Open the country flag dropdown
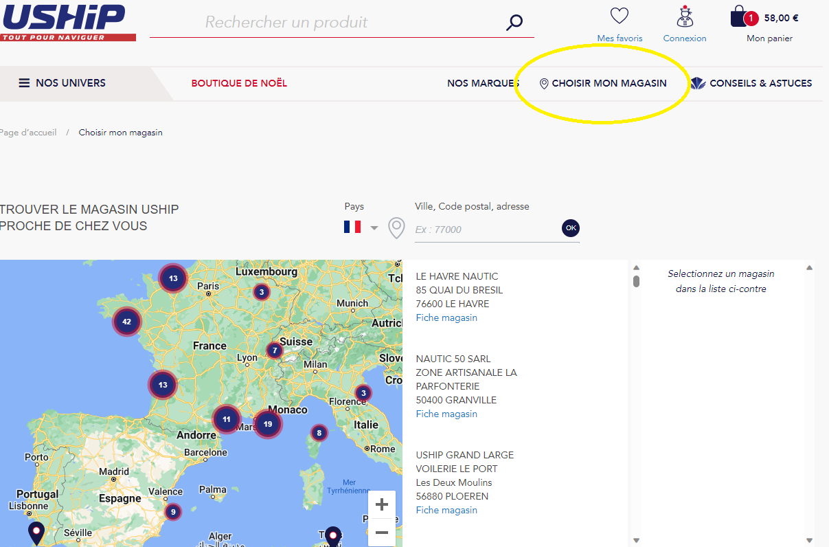 (x=361, y=227)
